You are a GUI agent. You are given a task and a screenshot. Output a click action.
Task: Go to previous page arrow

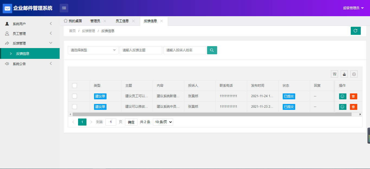tap(73, 122)
